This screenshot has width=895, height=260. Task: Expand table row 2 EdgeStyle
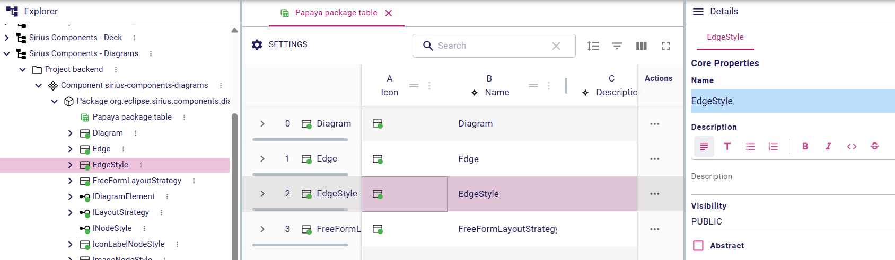pyautogui.click(x=262, y=194)
